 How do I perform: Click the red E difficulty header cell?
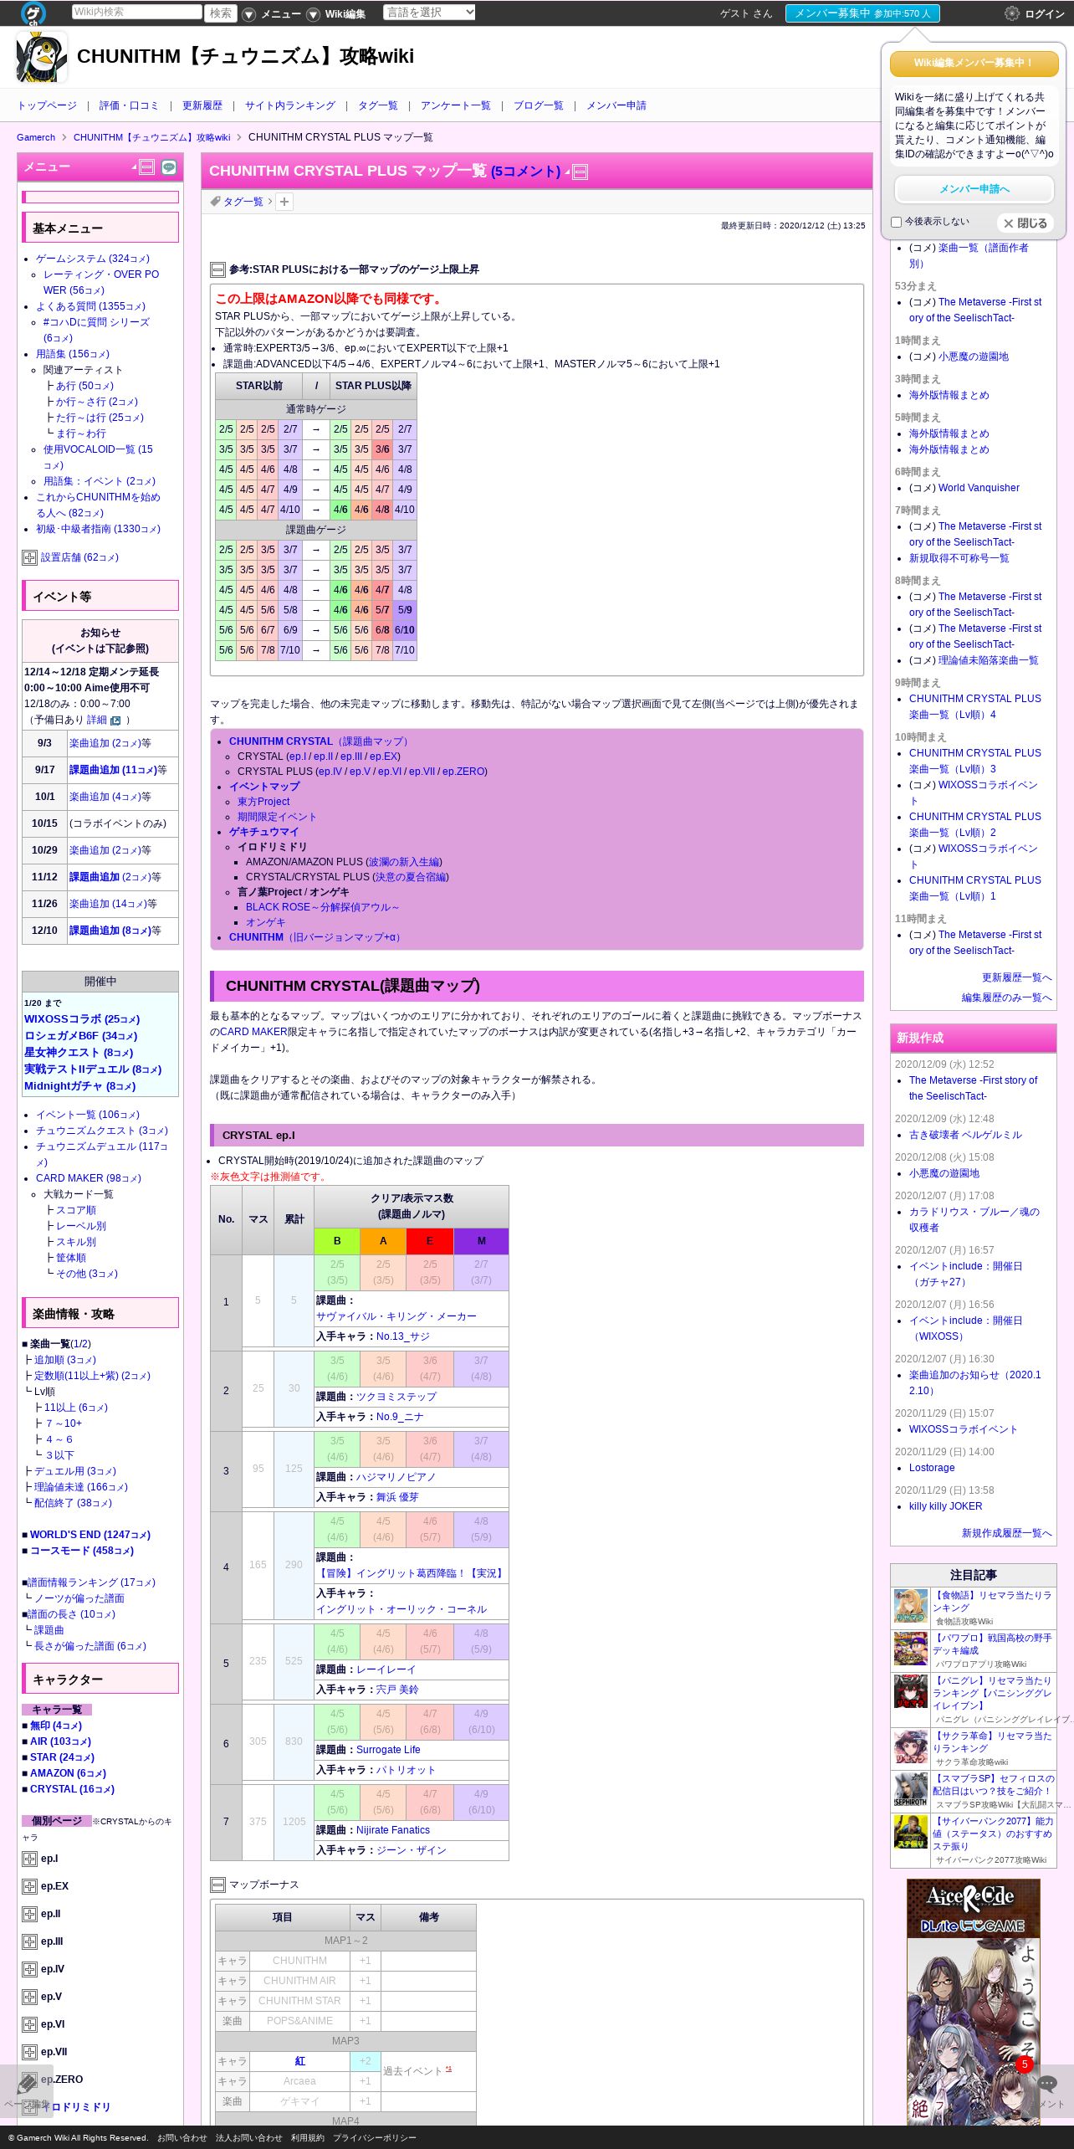pyautogui.click(x=430, y=1241)
